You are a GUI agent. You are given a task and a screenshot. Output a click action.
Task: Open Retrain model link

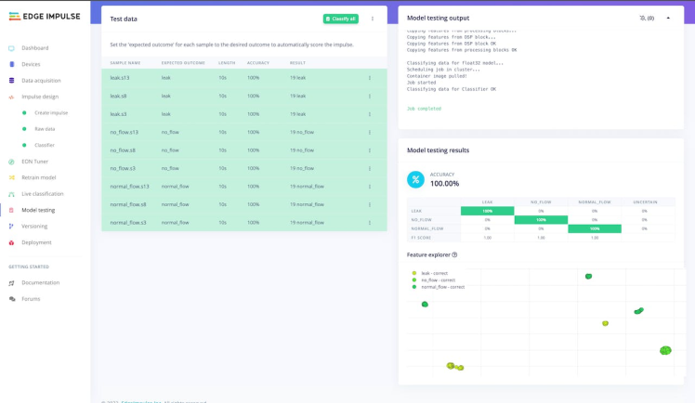pyautogui.click(x=39, y=177)
